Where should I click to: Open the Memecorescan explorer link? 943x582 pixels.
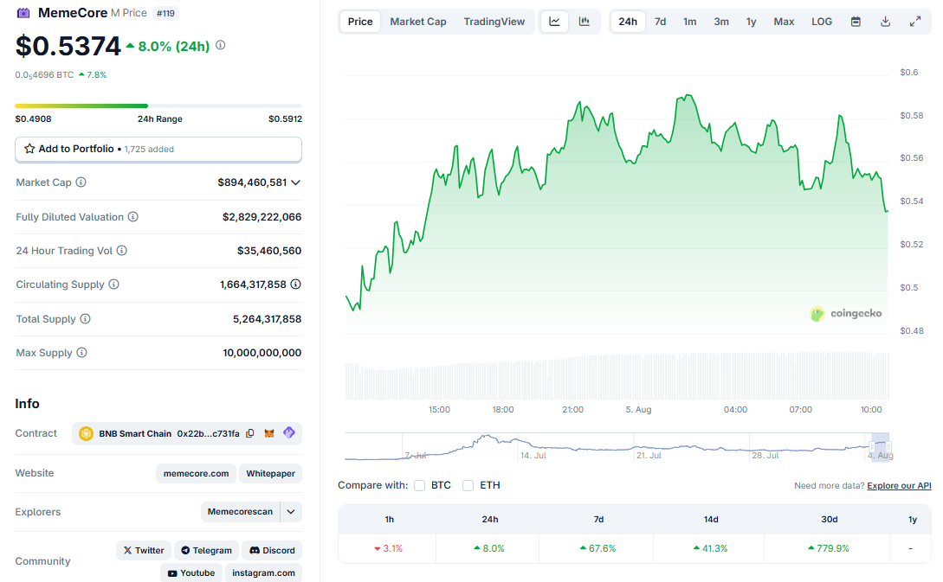(x=240, y=512)
